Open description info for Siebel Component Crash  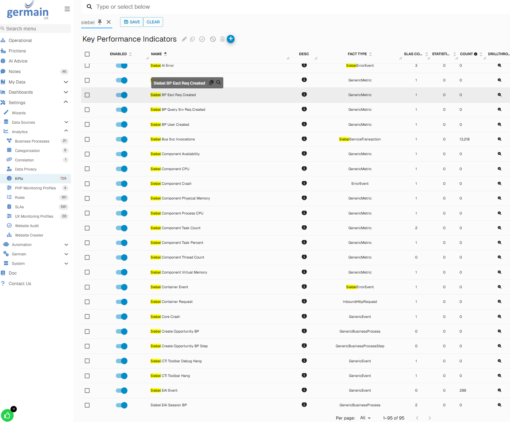tap(304, 183)
